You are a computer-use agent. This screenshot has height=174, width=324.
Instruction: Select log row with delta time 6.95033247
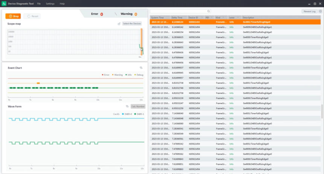click(235, 103)
